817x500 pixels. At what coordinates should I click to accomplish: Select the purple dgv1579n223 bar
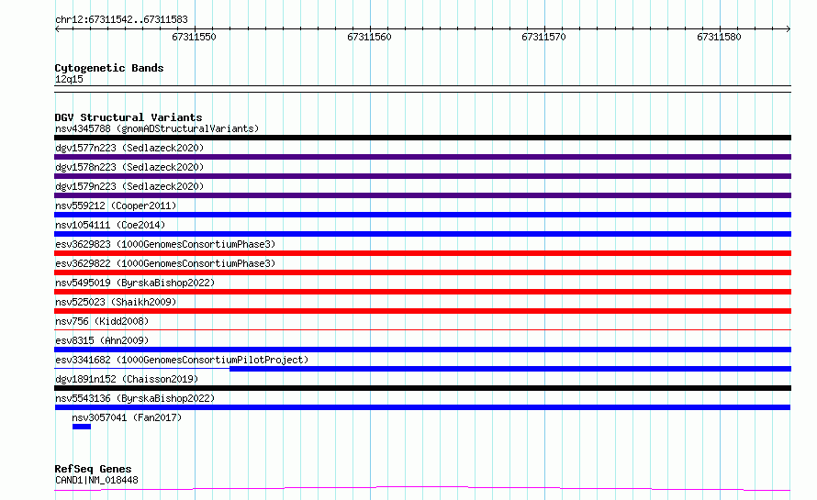[x=422, y=195]
